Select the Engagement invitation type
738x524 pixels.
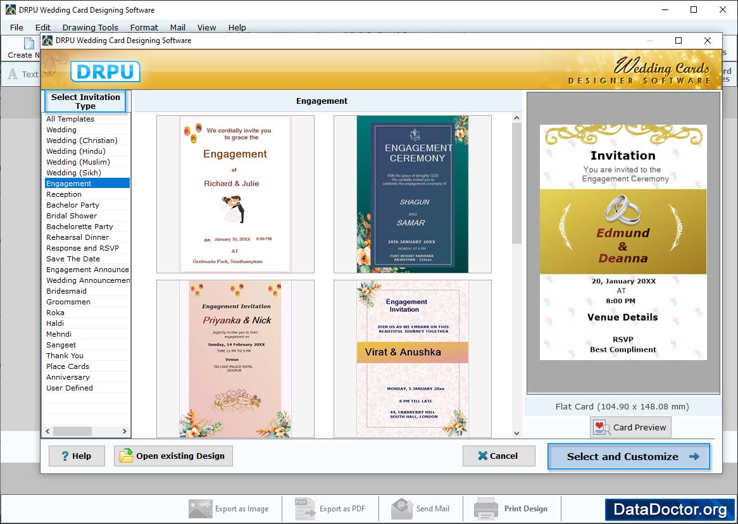(87, 183)
